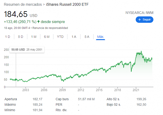Screen dimensions: 163x115
Task: Click the 100 value on the price axis
Action: pyautogui.click(x=6, y=72)
